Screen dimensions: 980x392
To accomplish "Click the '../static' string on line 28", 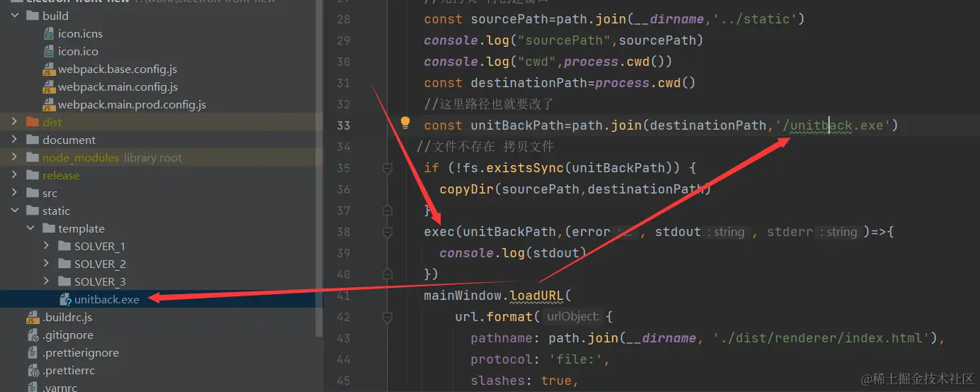I will tap(756, 19).
